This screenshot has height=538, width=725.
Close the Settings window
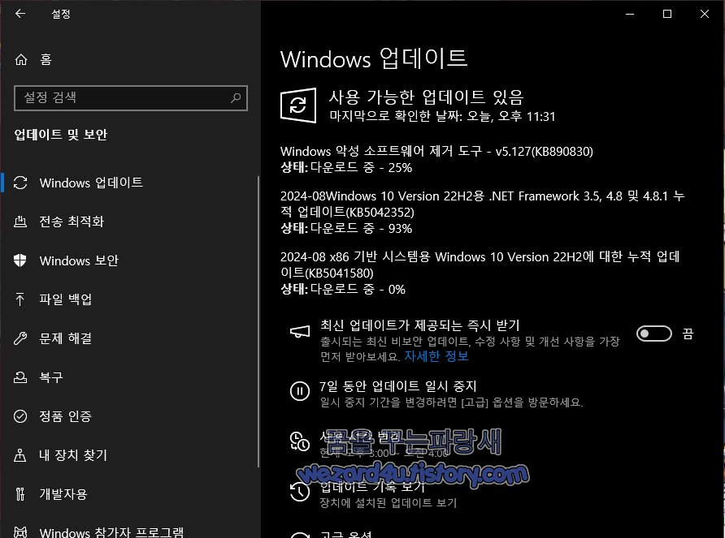[x=704, y=14]
